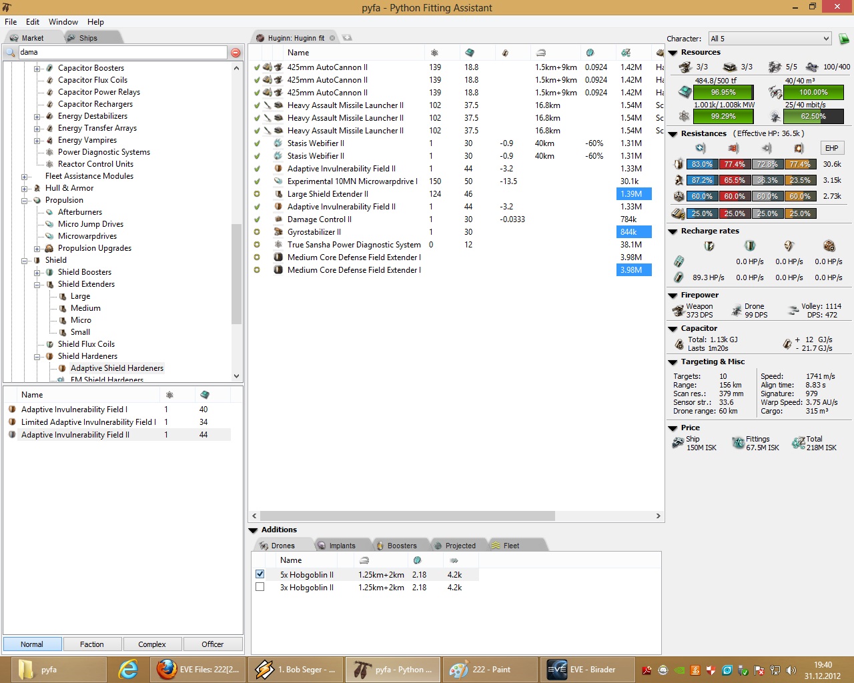Collapse the Capacitor section

coord(673,329)
